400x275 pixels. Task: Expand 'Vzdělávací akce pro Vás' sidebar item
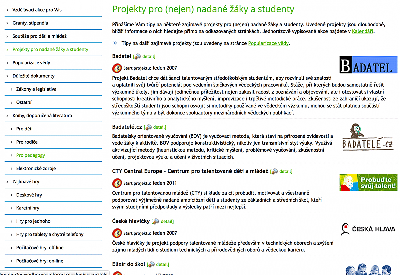click(37, 10)
